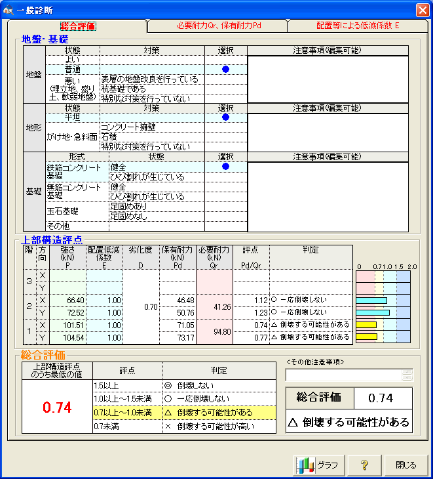Click the 無筋コンクリート基礎 label

[74, 191]
